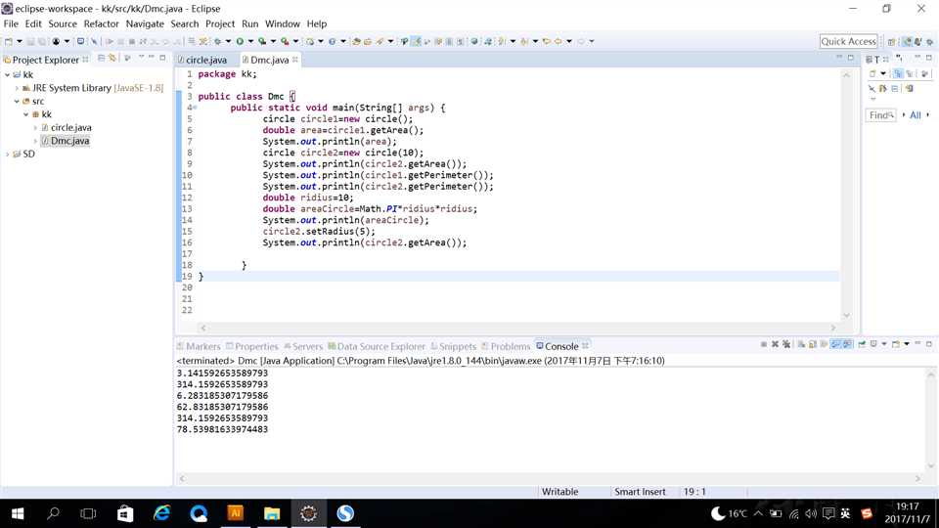
Task: Click the console vertical scrollbar
Action: [930, 419]
